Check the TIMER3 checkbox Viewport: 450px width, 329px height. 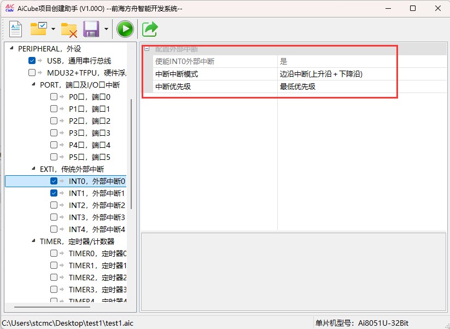(54, 290)
